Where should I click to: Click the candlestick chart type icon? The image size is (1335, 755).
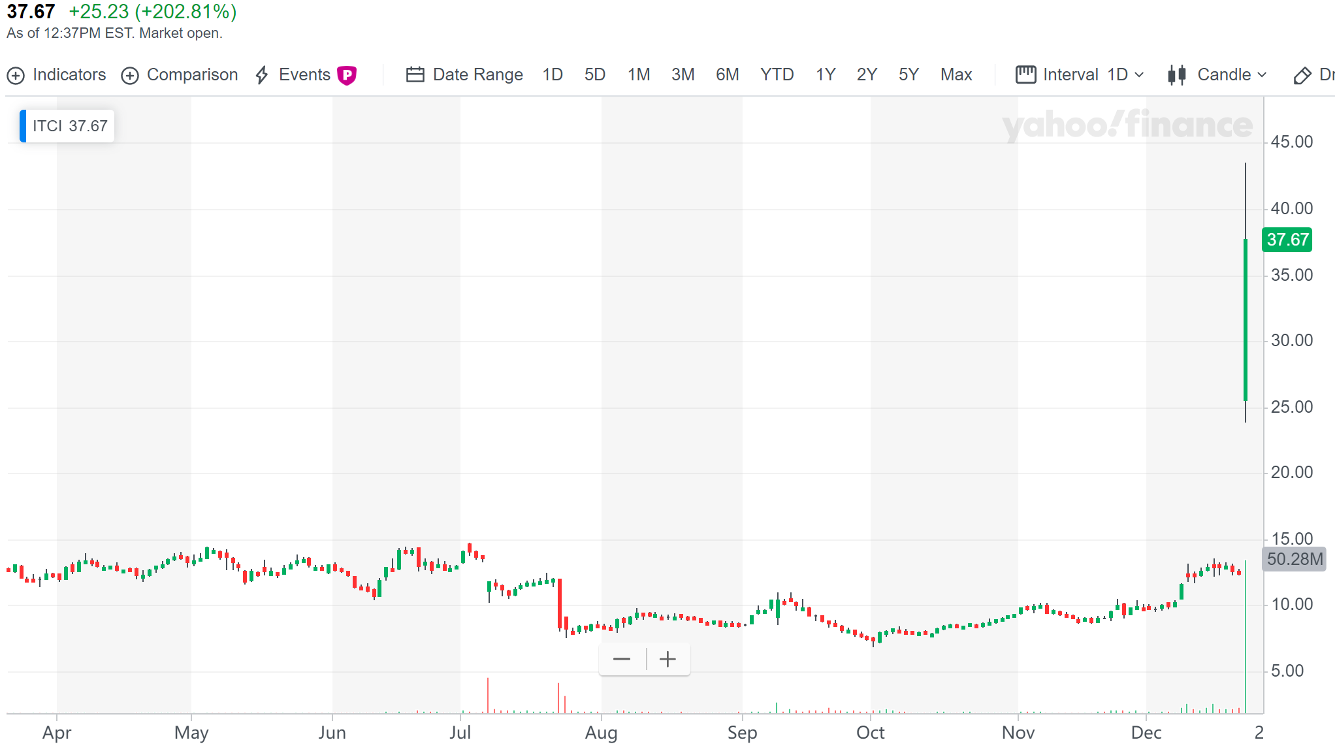1177,75
